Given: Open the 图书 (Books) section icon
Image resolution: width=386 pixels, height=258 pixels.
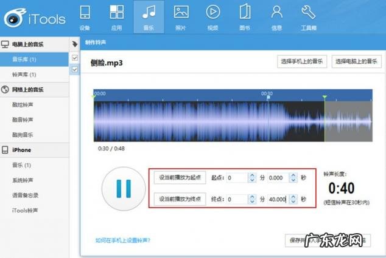Looking at the screenshot, I should [245, 13].
